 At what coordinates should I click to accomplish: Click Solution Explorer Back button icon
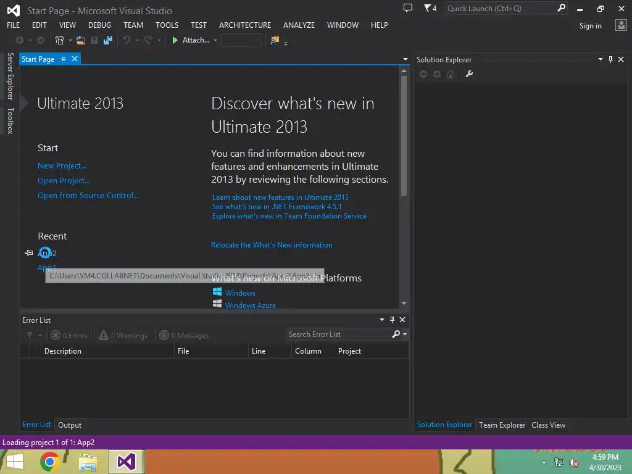[423, 74]
